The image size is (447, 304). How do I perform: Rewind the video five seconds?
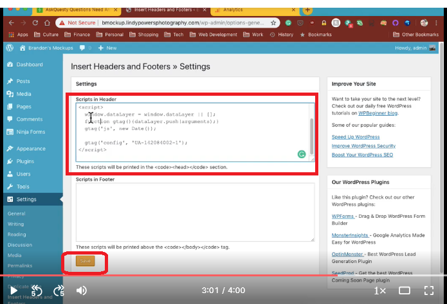37,291
